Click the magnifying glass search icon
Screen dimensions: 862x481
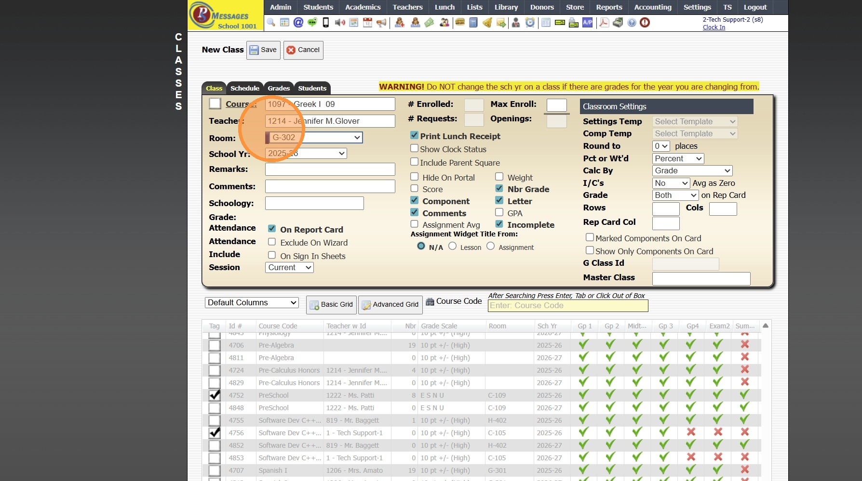(x=271, y=23)
